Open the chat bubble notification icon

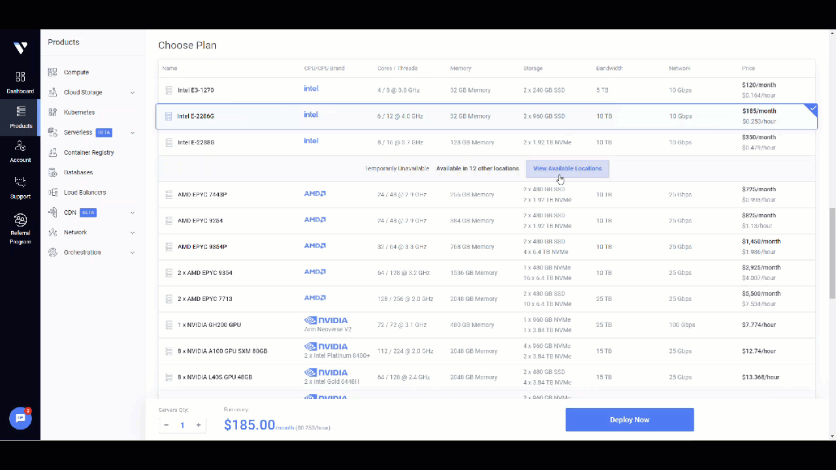tap(20, 418)
